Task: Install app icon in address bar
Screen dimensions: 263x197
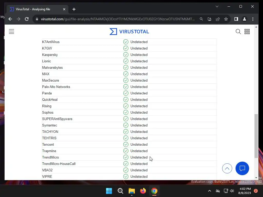Action: pos(210,19)
